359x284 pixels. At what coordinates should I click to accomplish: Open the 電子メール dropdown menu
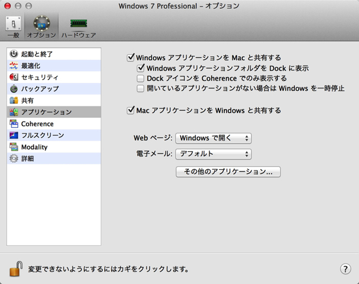pyautogui.click(x=214, y=154)
